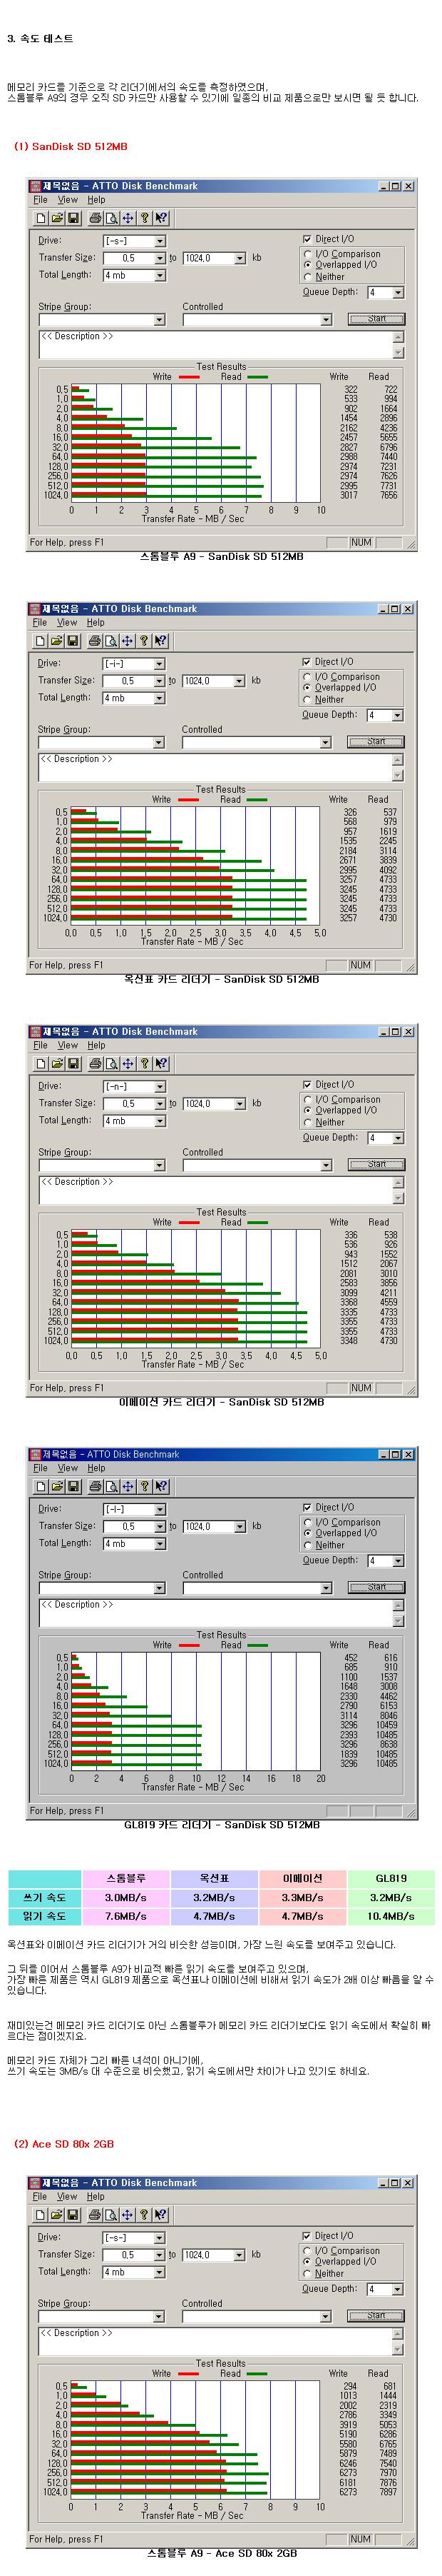Screen dimensions: 442x2576
Task: Toggle Direct I/O checkbox in [-s-] SanDisk window
Action: click(307, 239)
